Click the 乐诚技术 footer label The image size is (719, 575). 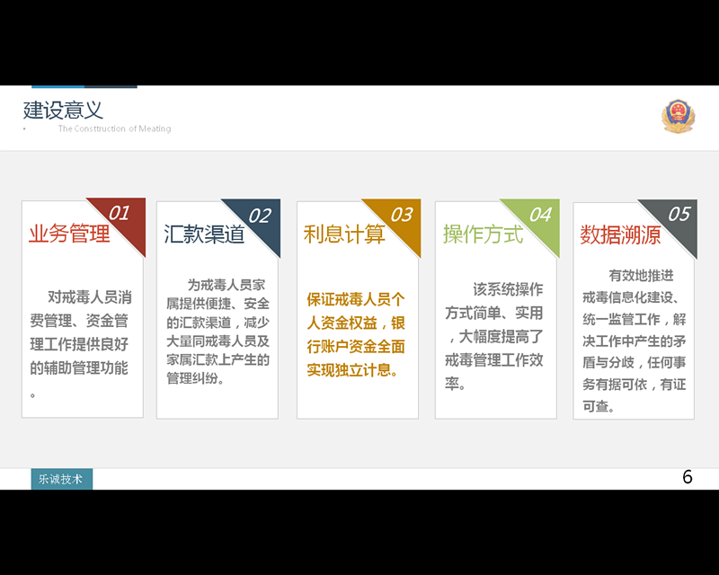pos(61,479)
